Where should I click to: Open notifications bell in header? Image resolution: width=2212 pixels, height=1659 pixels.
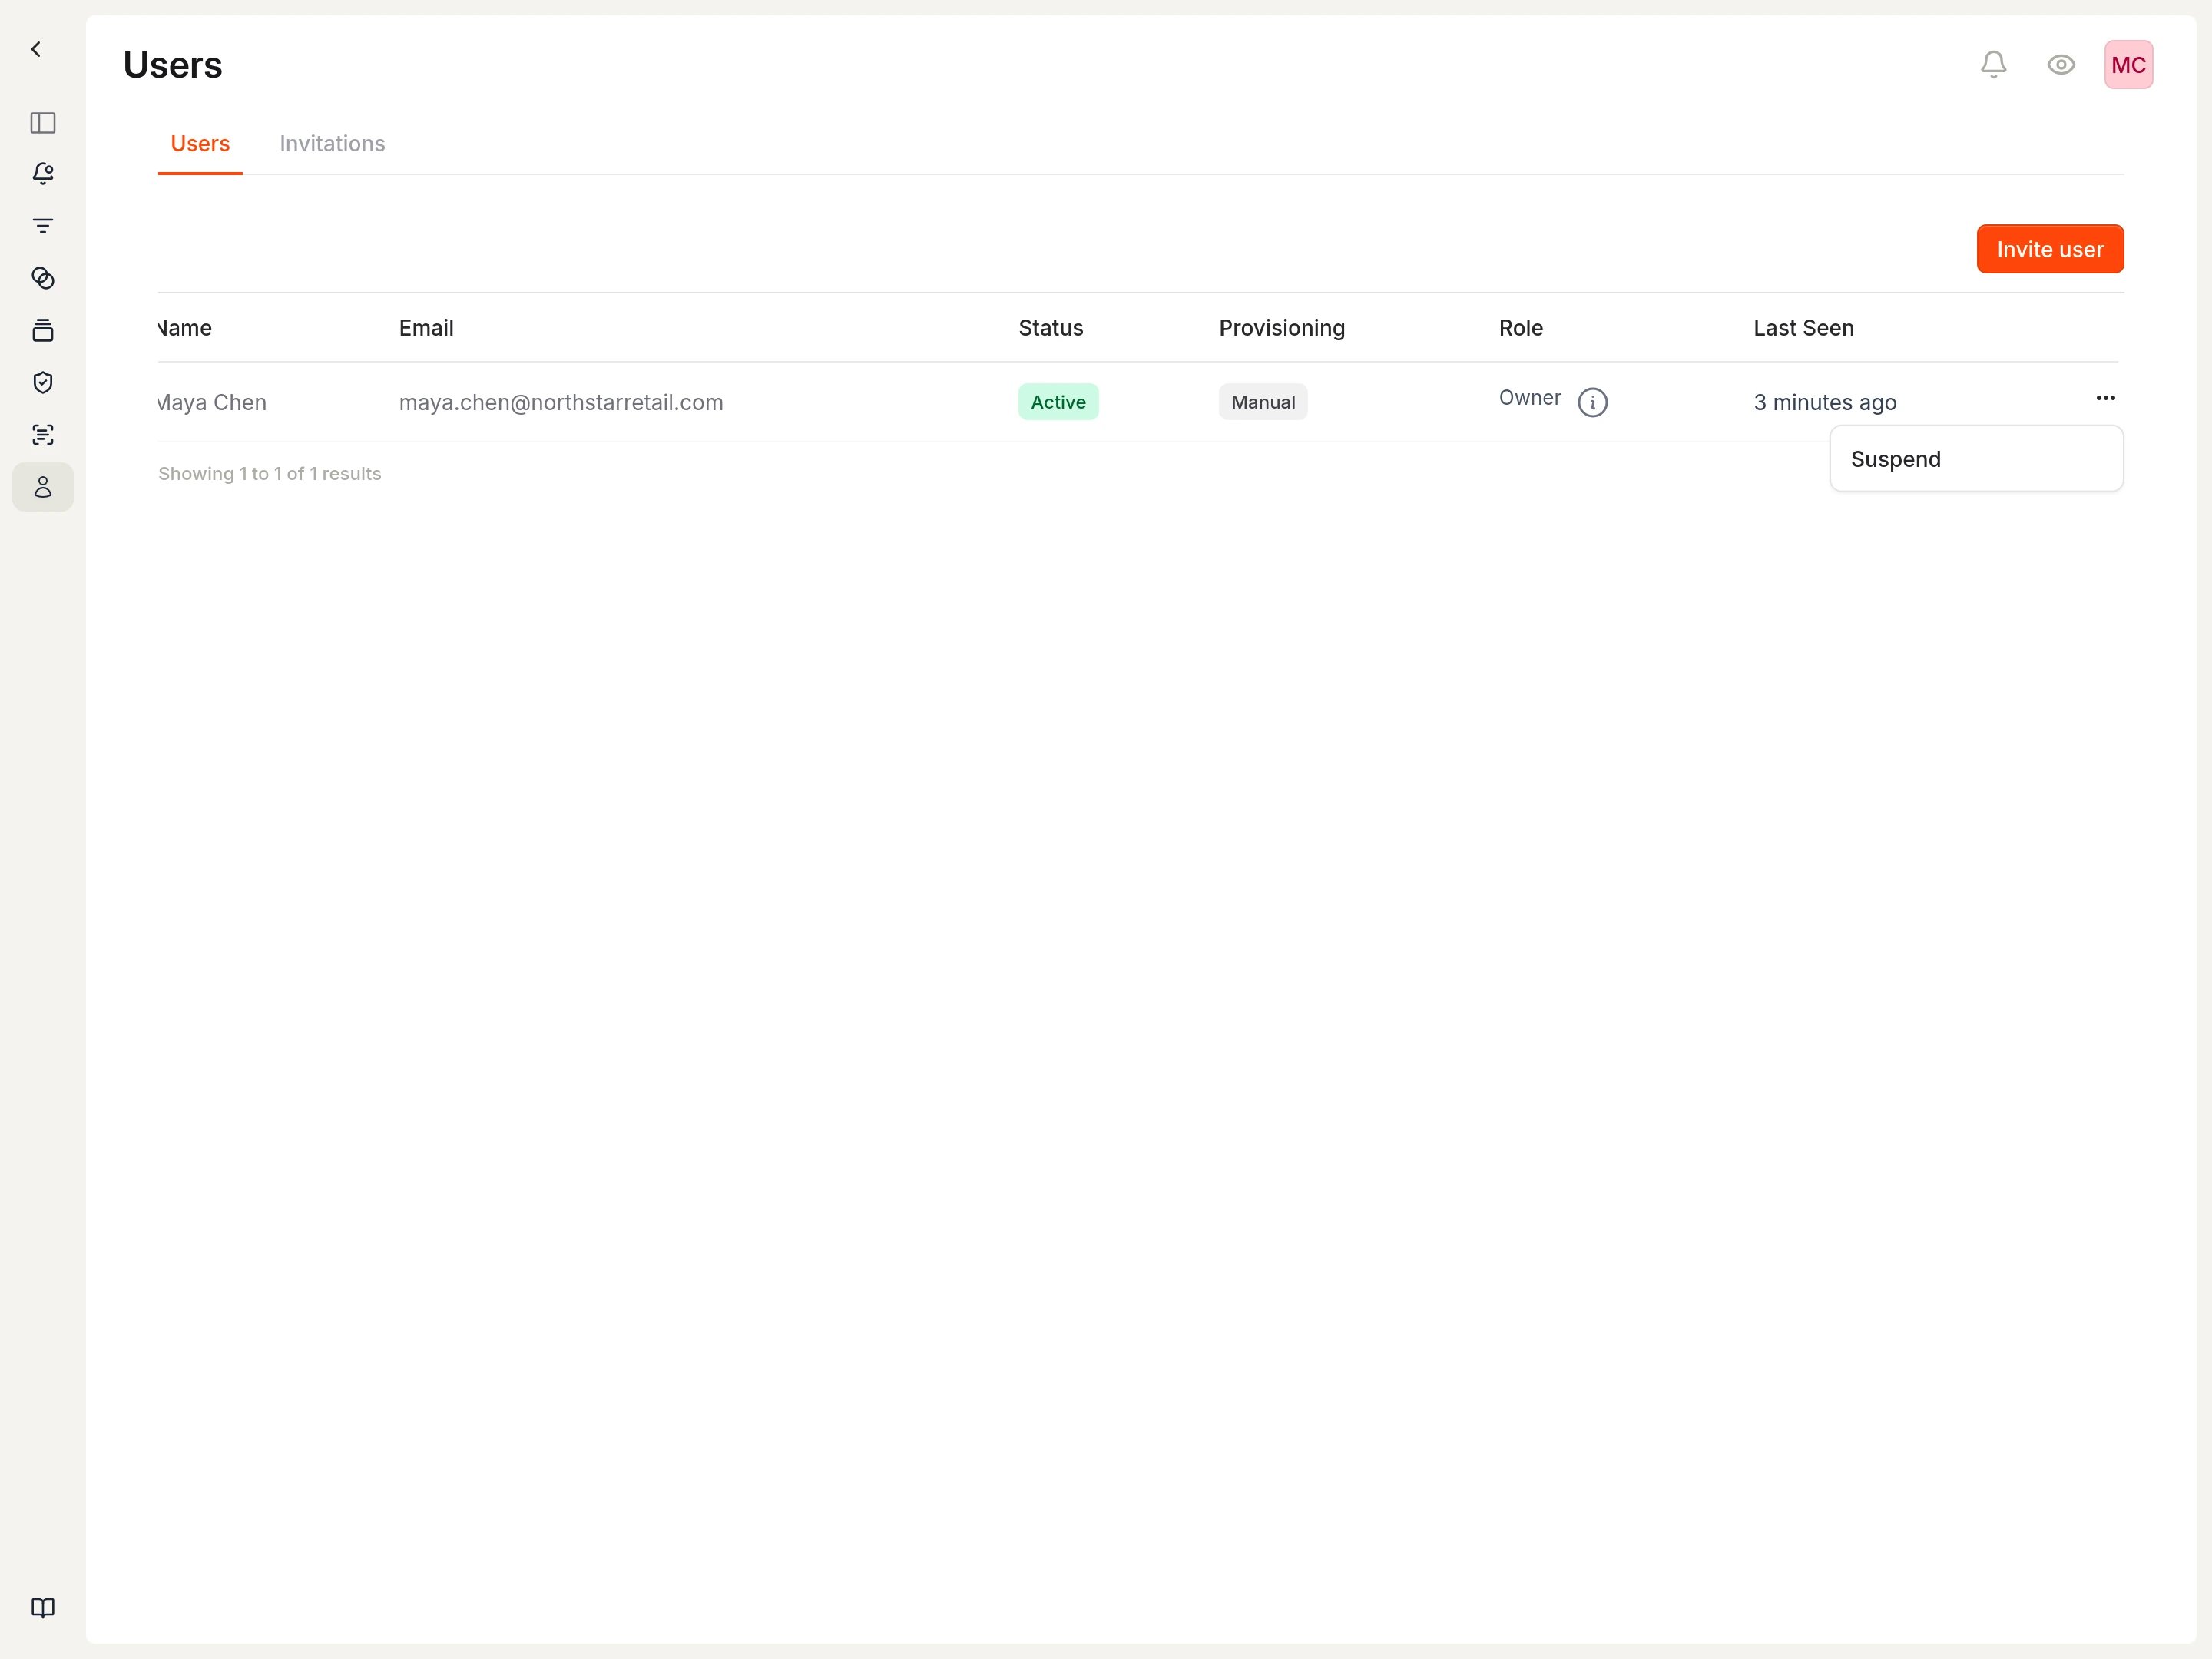pos(1993,65)
